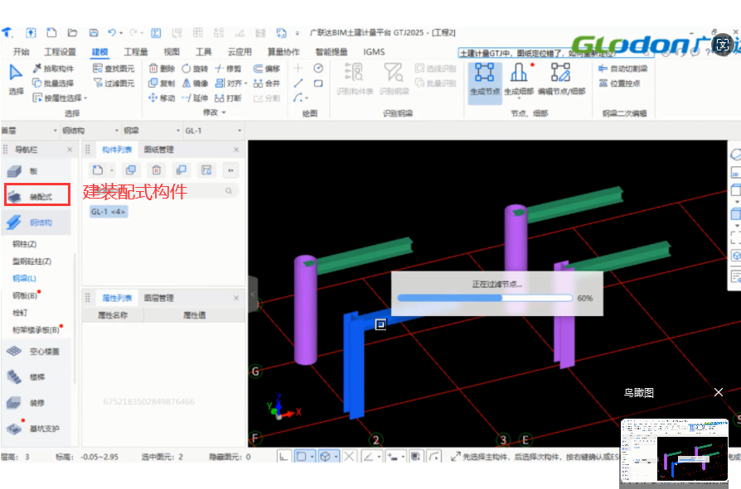Open the 楼梯 category in navigation bar
The image size is (741, 489).
coord(37,376)
